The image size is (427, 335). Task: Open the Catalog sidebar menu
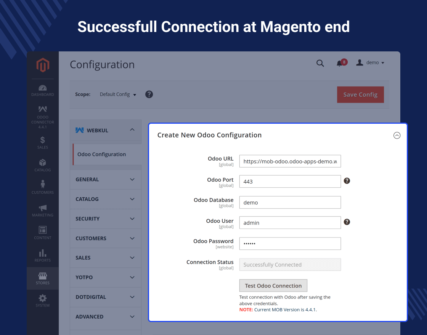43,165
